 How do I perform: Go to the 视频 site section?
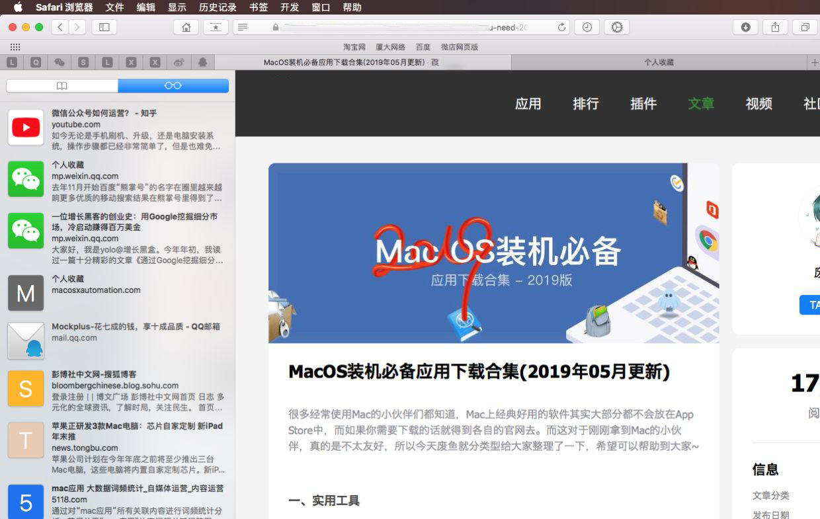(759, 104)
